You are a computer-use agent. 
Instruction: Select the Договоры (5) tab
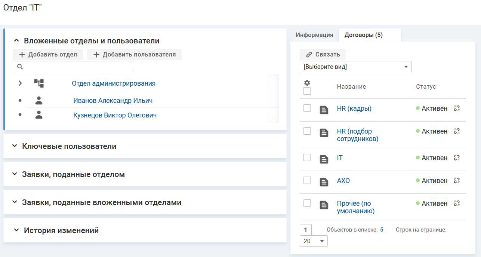tap(363, 35)
